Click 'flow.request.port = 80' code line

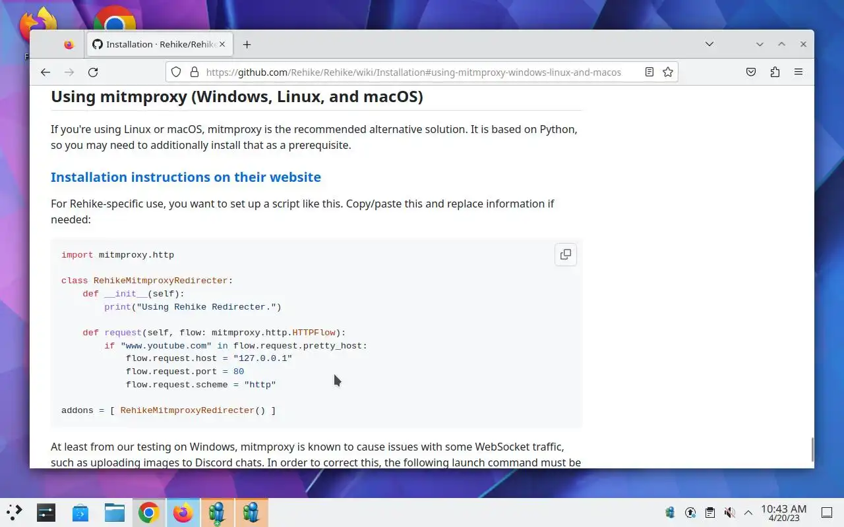tap(185, 372)
